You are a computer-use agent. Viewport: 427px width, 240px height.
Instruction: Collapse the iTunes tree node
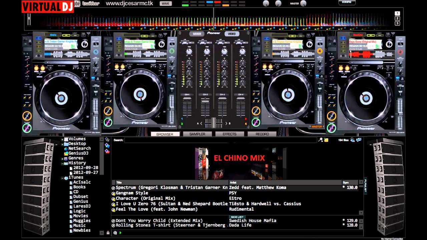(62, 178)
